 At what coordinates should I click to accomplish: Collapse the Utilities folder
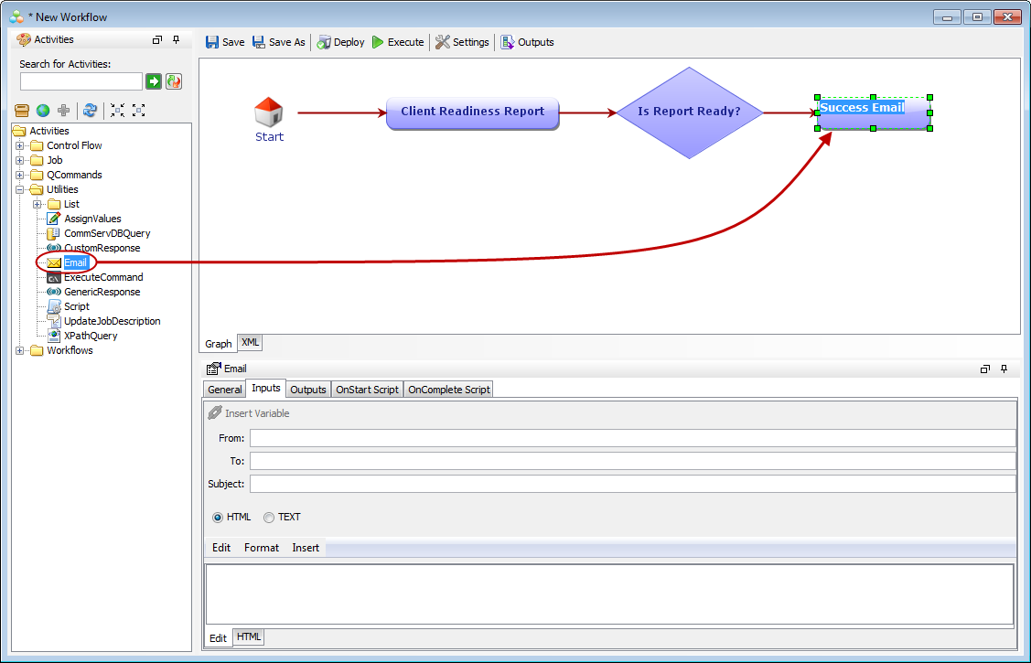[x=20, y=189]
